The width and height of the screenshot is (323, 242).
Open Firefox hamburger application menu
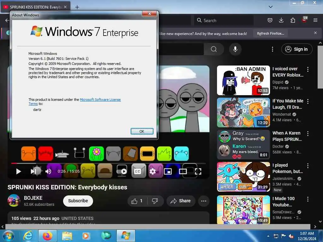pos(315,20)
